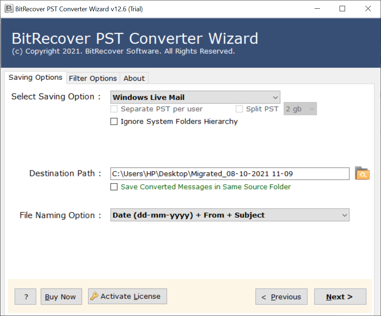381x316 pixels.
Task: Click the Select Saving Option label
Action: (x=56, y=97)
